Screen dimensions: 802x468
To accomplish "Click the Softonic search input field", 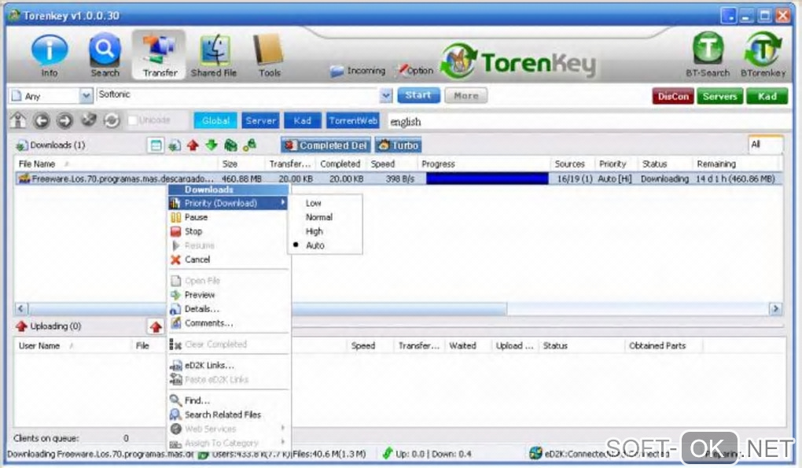I will (237, 96).
